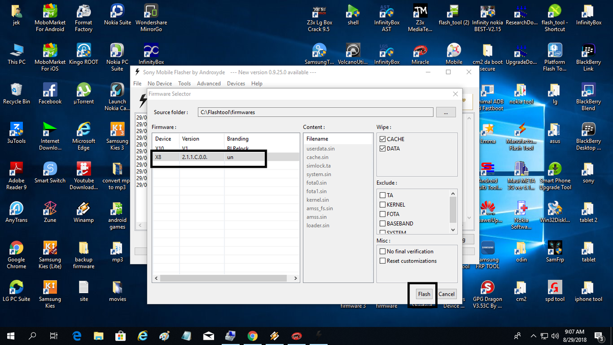Browse for source folder with the ... button
Image resolution: width=613 pixels, height=345 pixels.
[446, 112]
